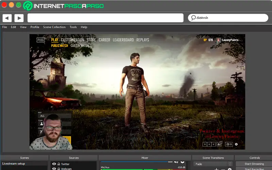Click the forward arrow navigation button
Viewport: 272px width, 170px height.
pyautogui.click(x=19, y=18)
